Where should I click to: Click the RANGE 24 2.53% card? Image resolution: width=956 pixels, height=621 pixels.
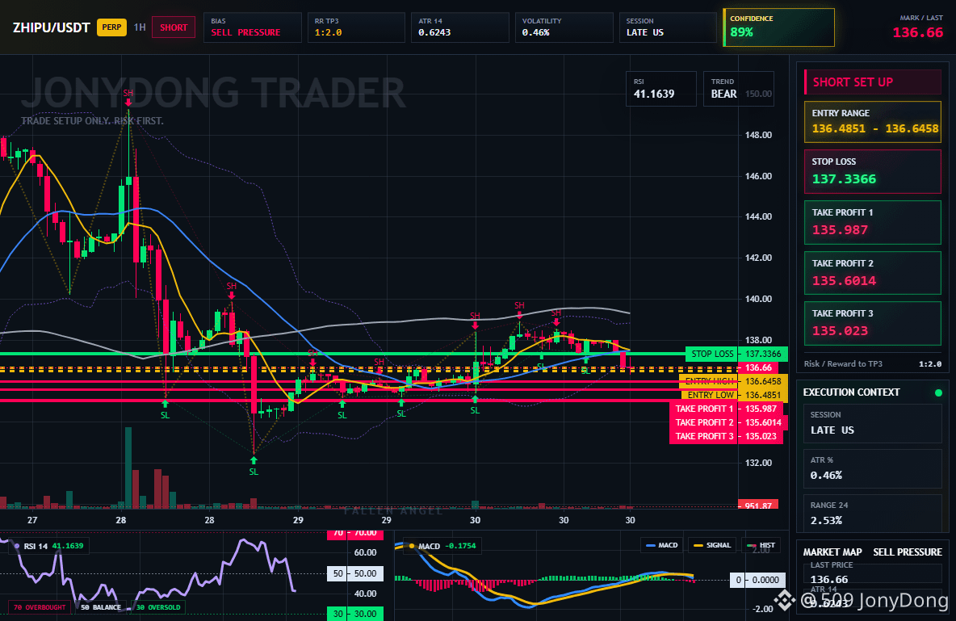(x=873, y=513)
